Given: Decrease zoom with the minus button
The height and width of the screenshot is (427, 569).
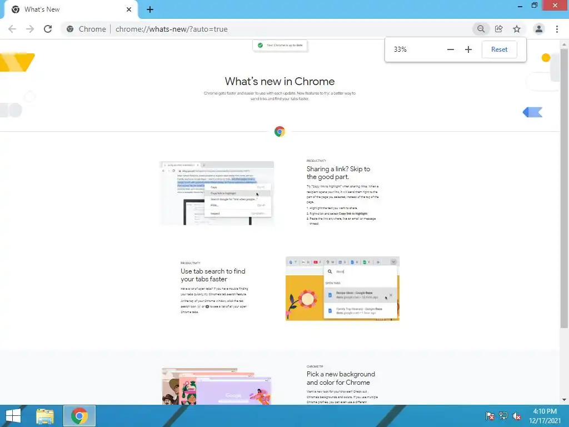Looking at the screenshot, I should (450, 49).
